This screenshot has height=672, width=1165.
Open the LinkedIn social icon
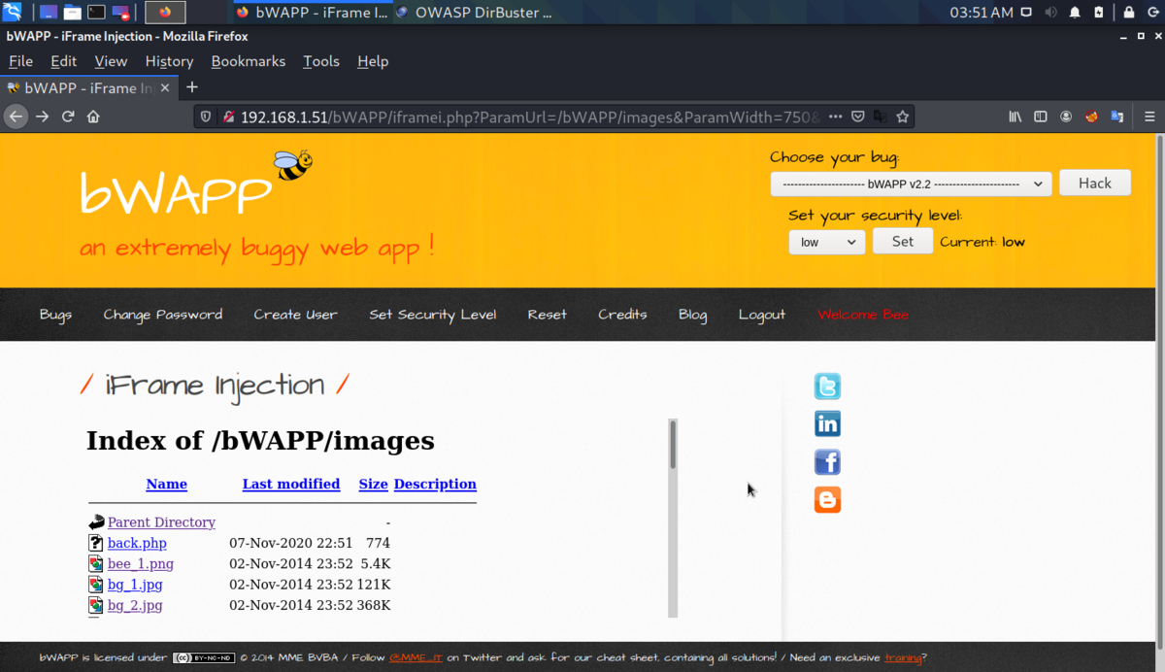(x=827, y=424)
